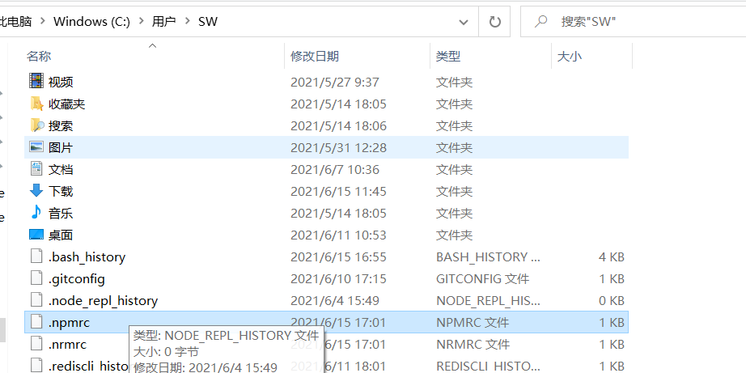Click date 2021/6/15 16:55

(338, 257)
